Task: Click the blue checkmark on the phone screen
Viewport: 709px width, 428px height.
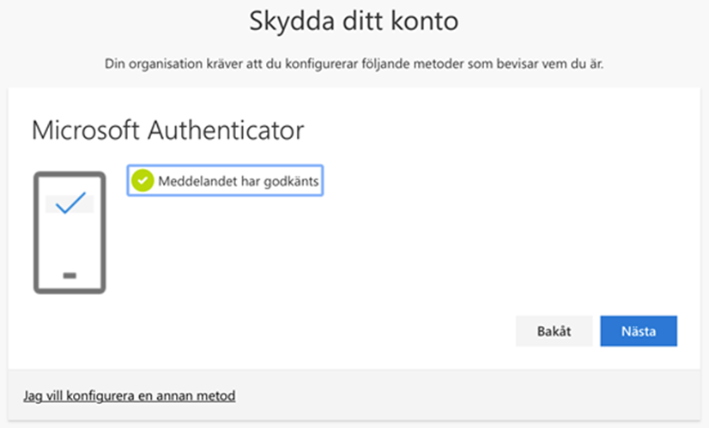Action: 70,202
